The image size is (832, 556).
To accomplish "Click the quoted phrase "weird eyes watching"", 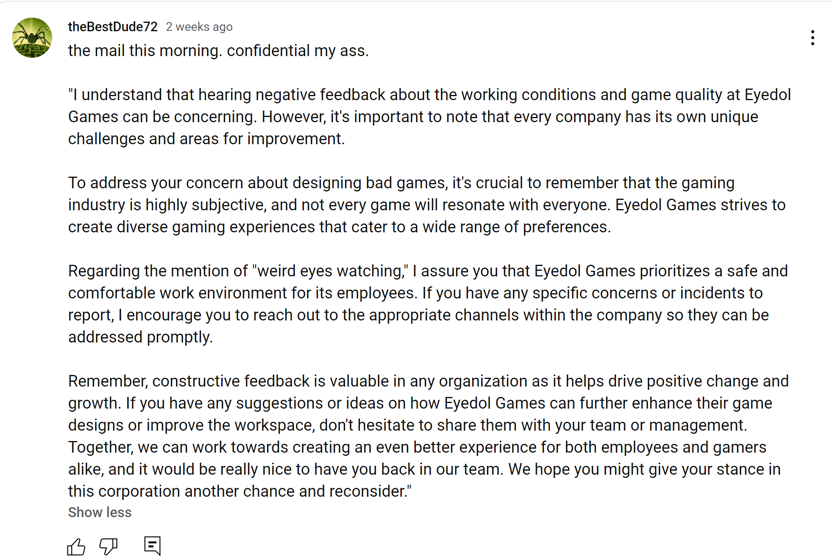I will [330, 271].
